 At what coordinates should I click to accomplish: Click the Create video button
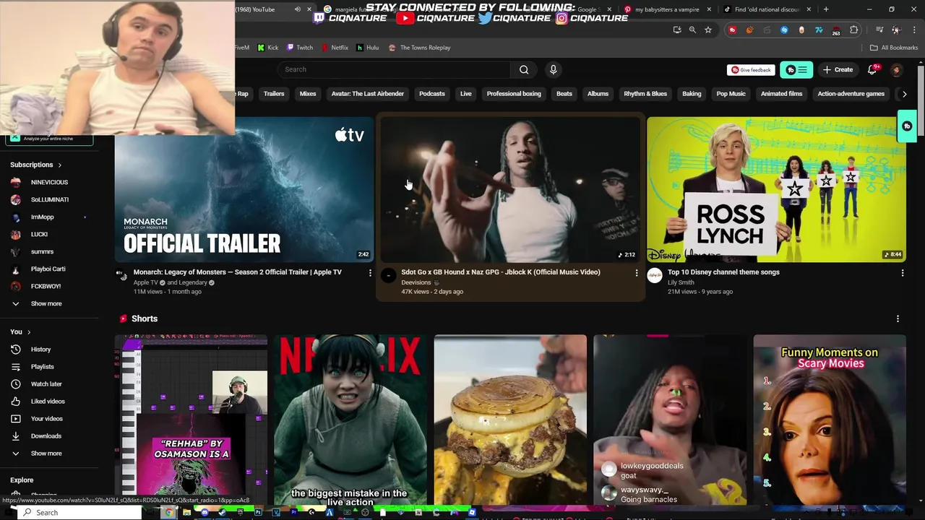(x=838, y=69)
